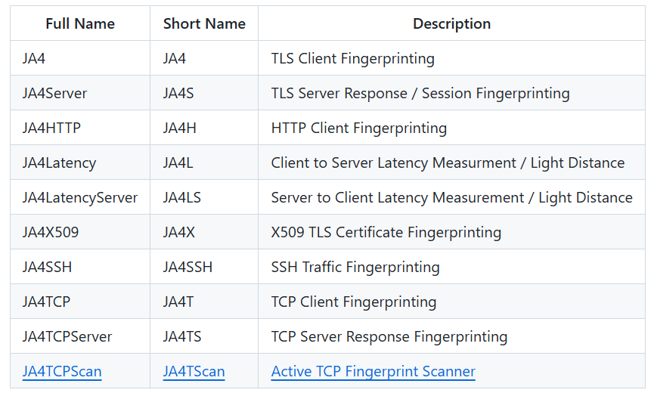Click the JA4Latency full name cell
This screenshot has width=654, height=396.
(x=80, y=162)
